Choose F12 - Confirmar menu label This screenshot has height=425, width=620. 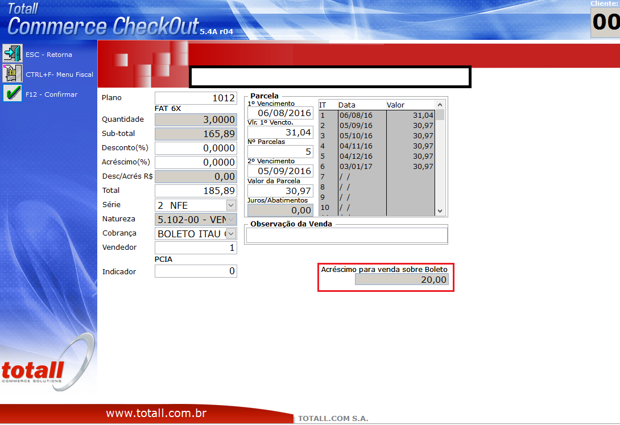coord(51,94)
